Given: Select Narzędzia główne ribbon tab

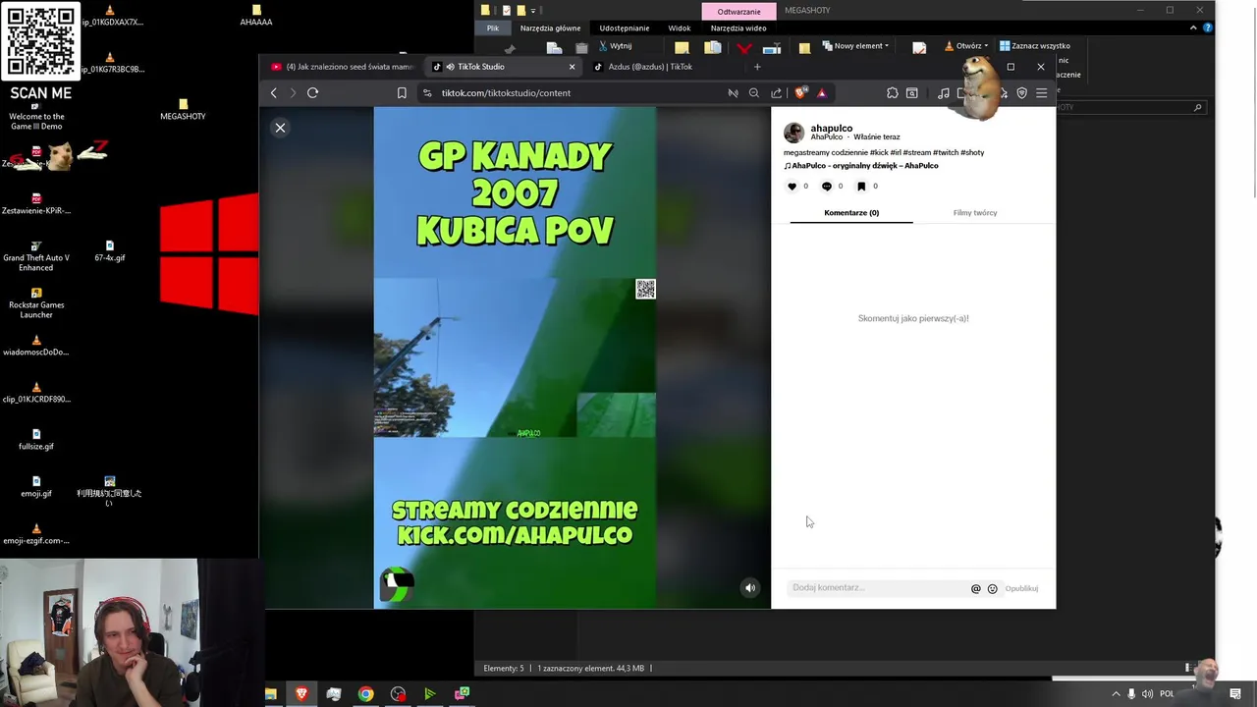Looking at the screenshot, I should click(550, 28).
